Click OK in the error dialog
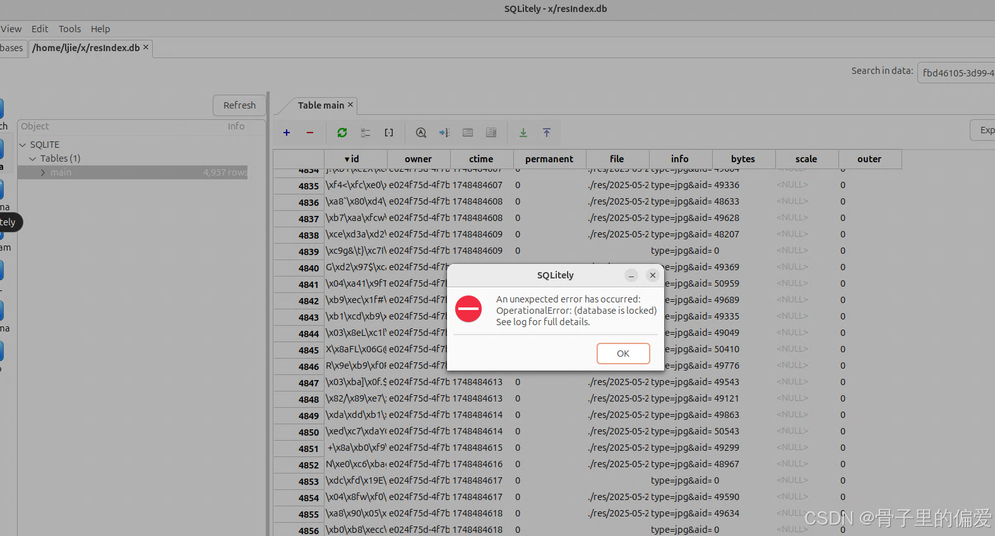The width and height of the screenshot is (995, 536). tap(623, 354)
